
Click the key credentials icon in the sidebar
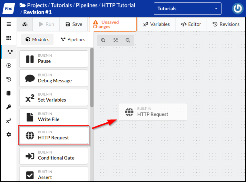9,107
